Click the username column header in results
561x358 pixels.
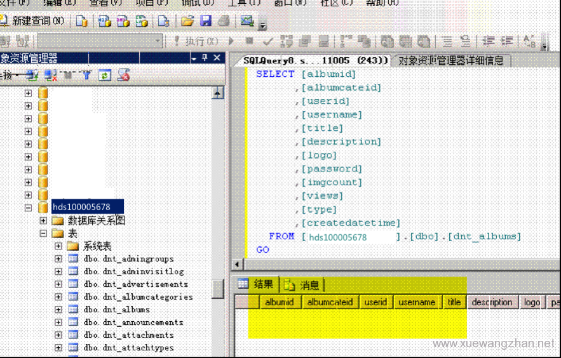click(417, 303)
